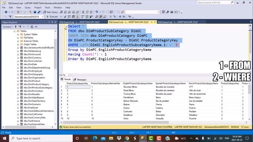Click the Save All icon
This screenshot has height=142, width=253.
tap(39, 12)
